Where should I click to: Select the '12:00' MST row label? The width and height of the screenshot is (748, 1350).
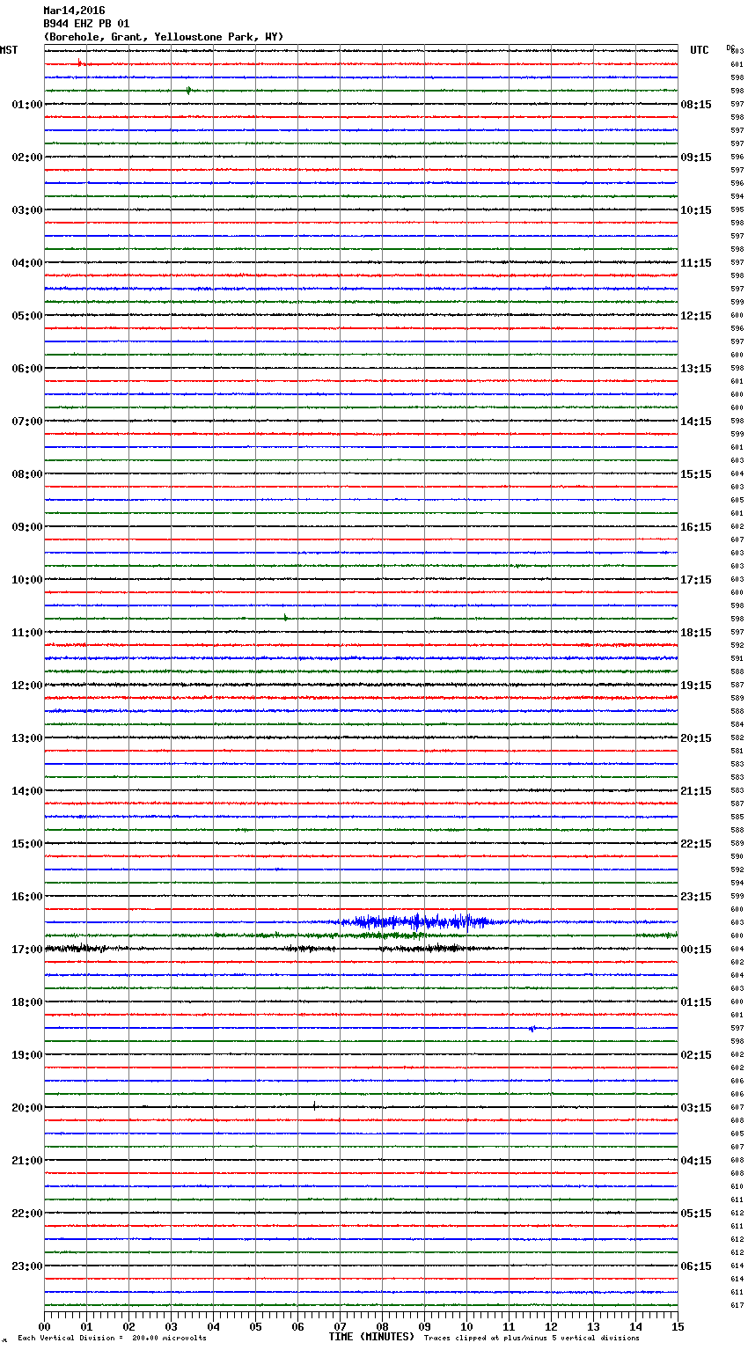[27, 686]
